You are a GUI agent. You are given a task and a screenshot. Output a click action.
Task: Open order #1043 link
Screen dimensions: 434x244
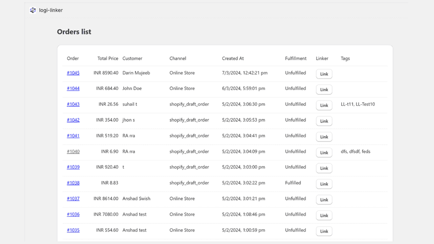tap(73, 104)
